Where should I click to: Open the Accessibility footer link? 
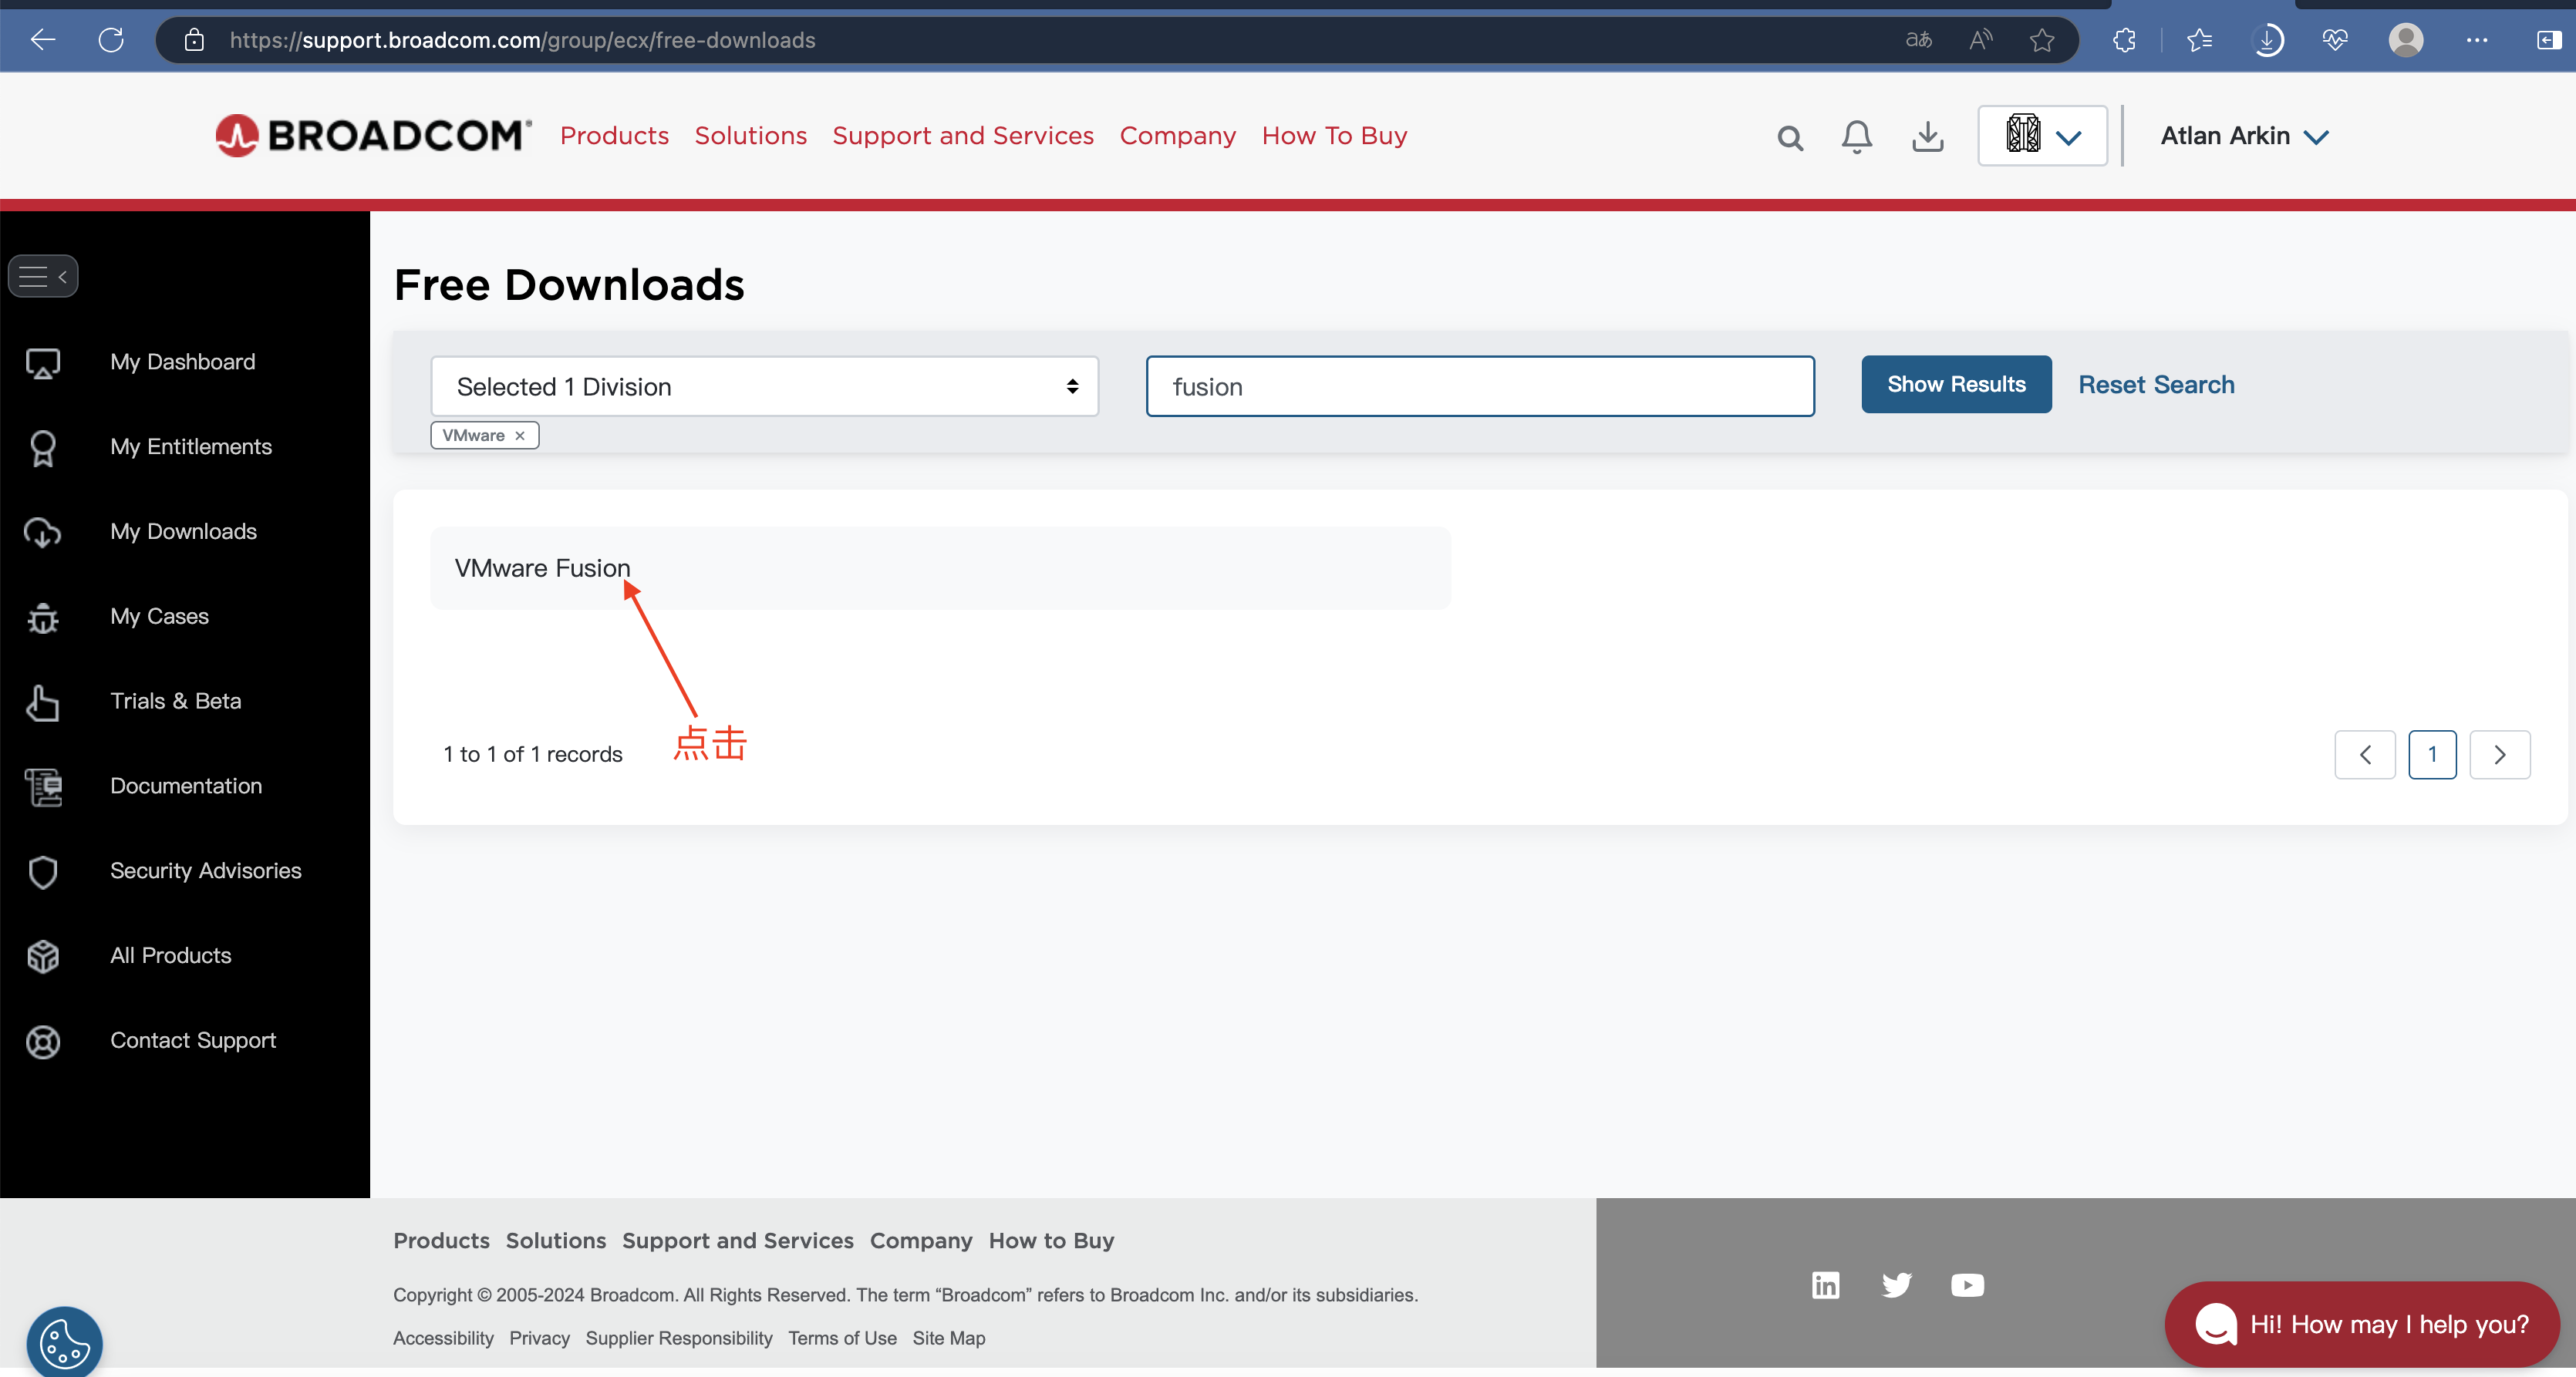443,1338
